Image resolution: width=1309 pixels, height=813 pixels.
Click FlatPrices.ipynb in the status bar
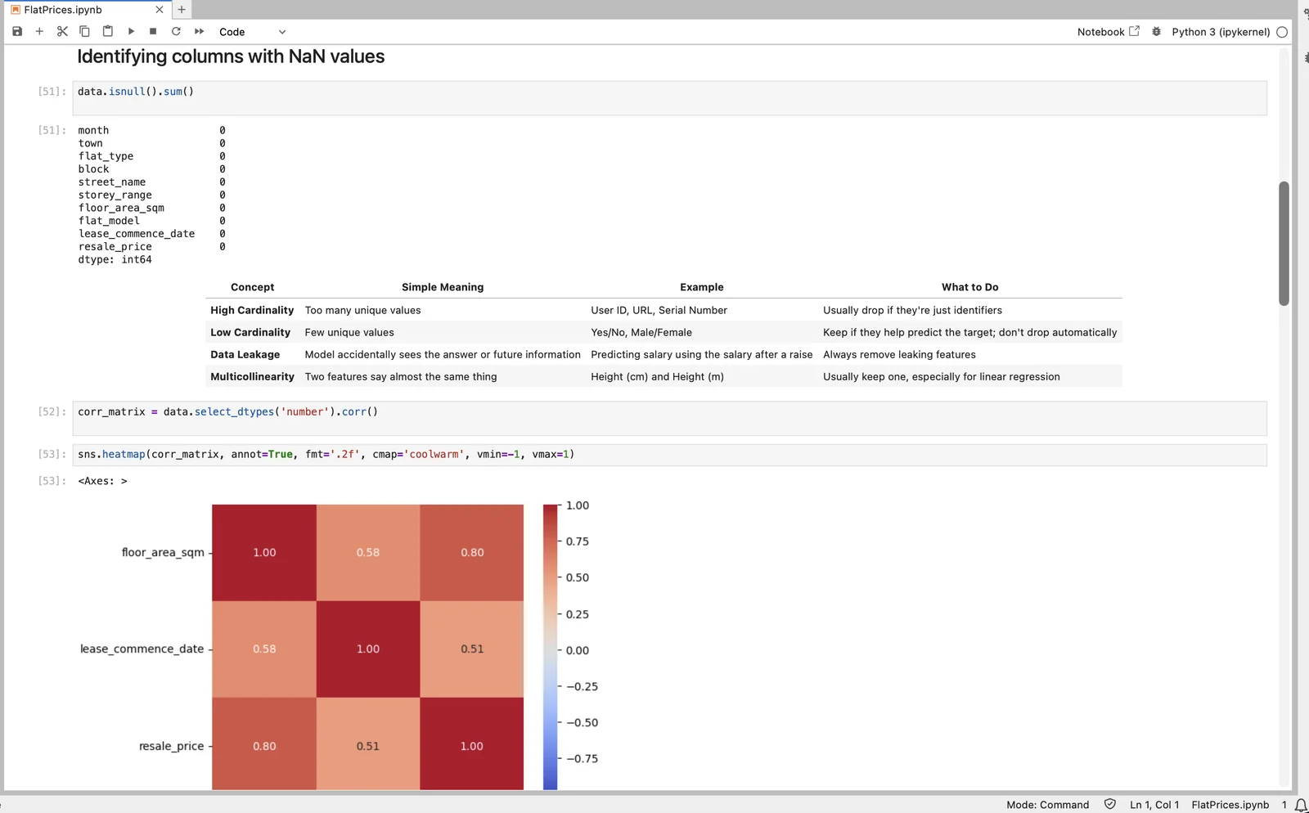coord(1230,805)
